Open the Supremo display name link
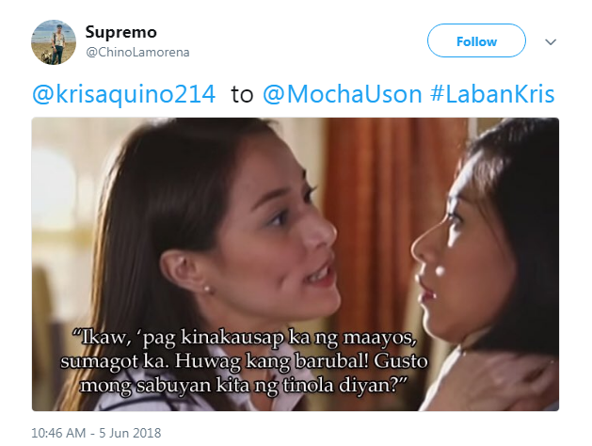The image size is (592, 446). coord(120,33)
